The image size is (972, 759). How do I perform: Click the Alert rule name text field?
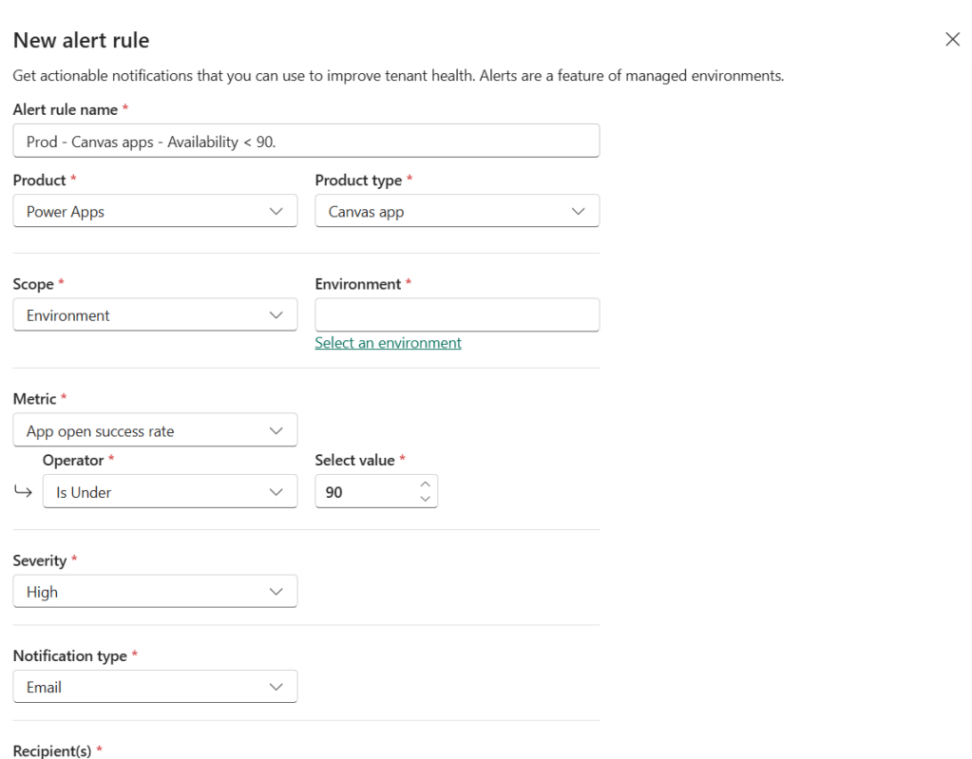[x=306, y=141]
